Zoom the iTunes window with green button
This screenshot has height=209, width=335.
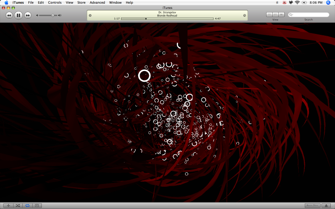pos(13,8)
